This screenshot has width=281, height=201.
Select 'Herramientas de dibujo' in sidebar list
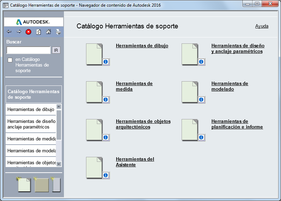click(x=31, y=109)
